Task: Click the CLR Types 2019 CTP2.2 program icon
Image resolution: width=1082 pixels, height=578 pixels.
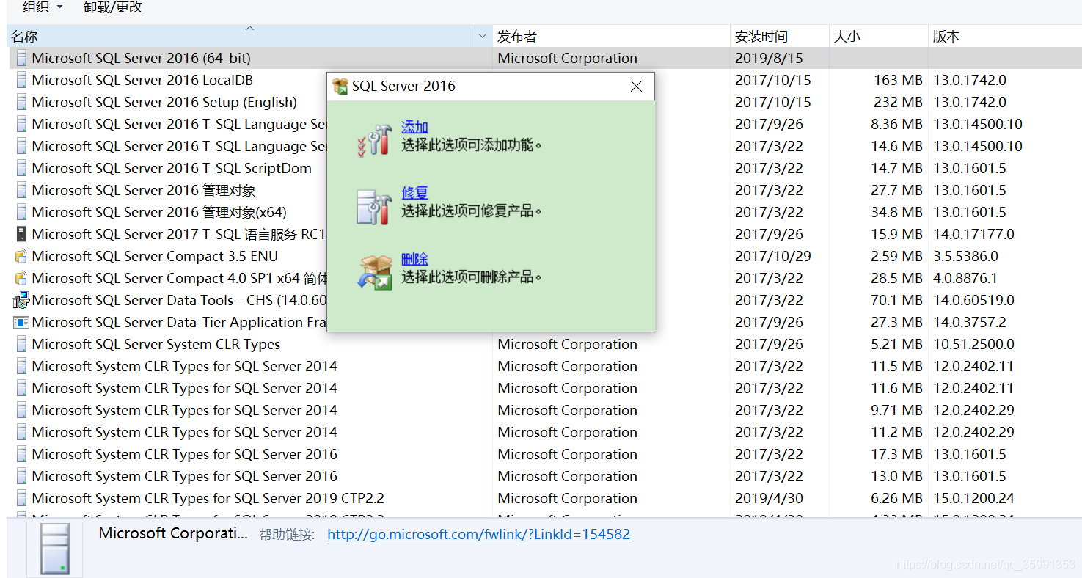Action: (20, 498)
